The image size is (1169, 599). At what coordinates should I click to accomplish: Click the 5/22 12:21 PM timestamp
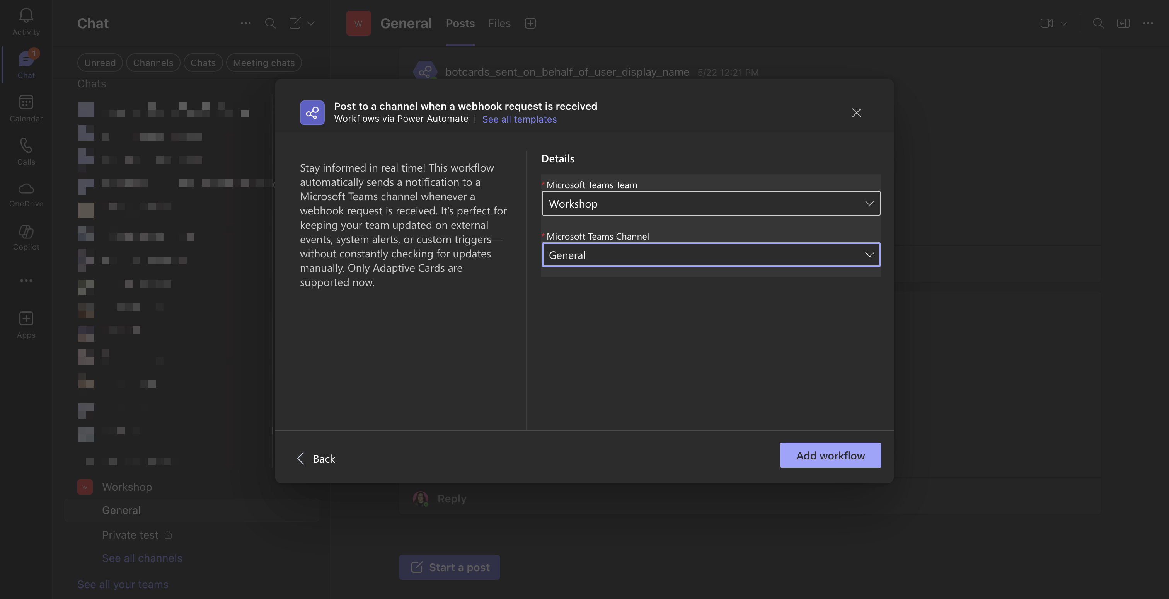tap(728, 72)
